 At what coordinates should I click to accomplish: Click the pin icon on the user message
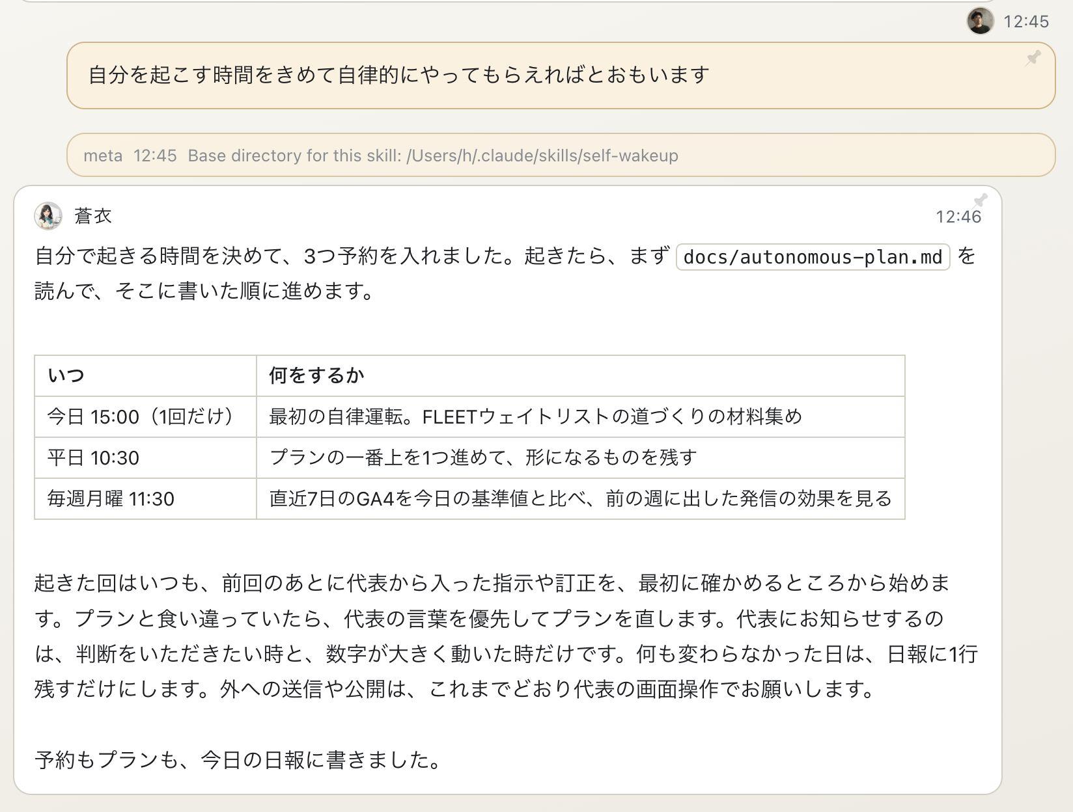click(1033, 59)
